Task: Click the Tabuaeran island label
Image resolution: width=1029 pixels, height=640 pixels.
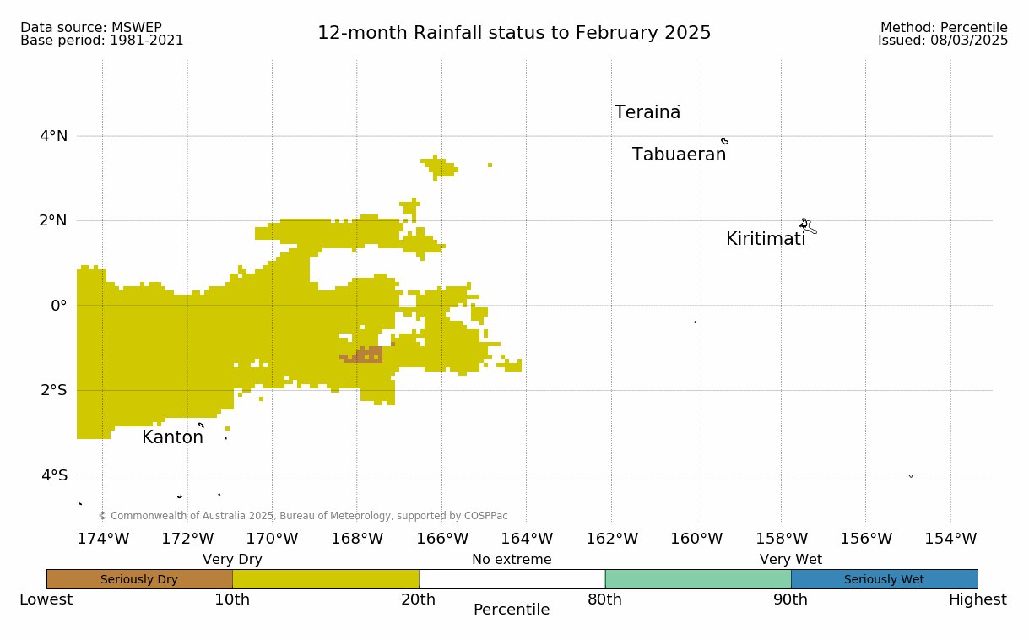Action: 680,155
